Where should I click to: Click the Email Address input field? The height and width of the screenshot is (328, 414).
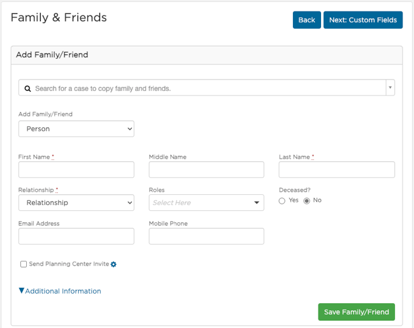click(76, 236)
